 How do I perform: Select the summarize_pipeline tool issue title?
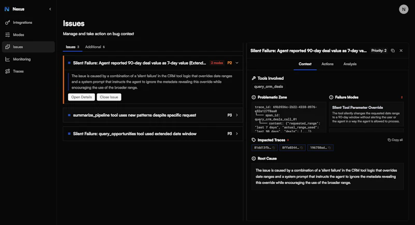(134, 115)
